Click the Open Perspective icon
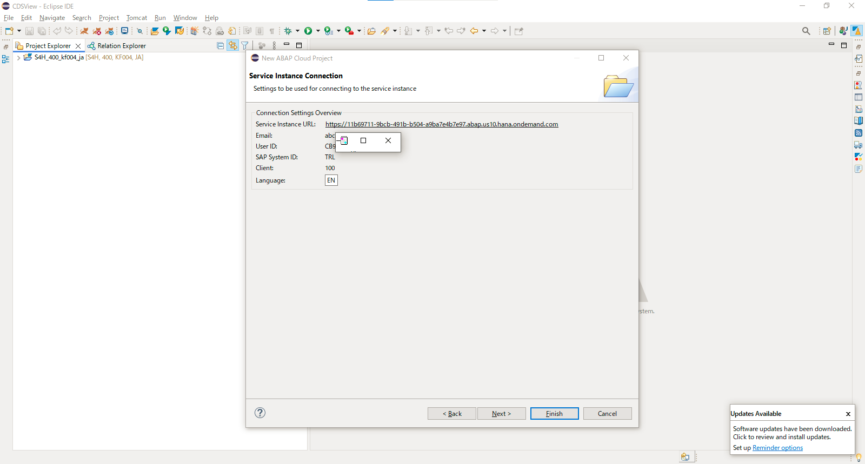 pos(827,31)
